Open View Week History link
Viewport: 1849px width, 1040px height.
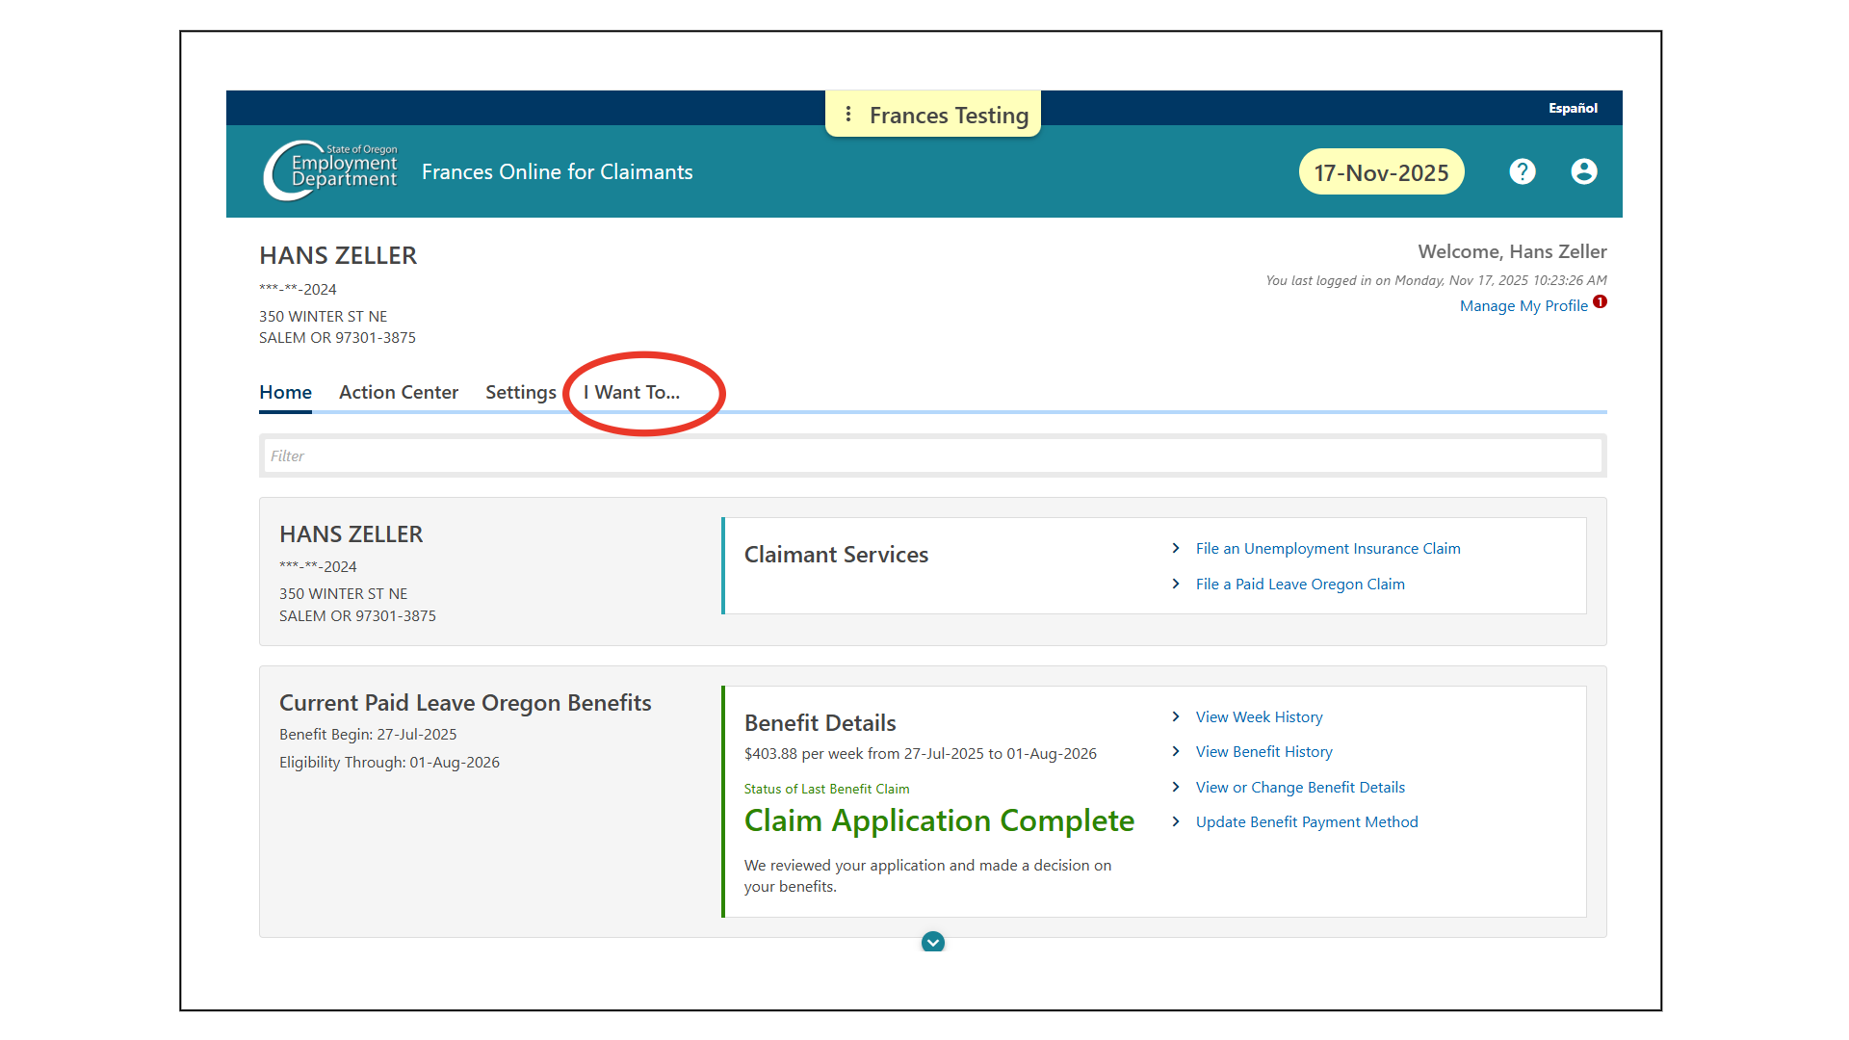click(1259, 716)
